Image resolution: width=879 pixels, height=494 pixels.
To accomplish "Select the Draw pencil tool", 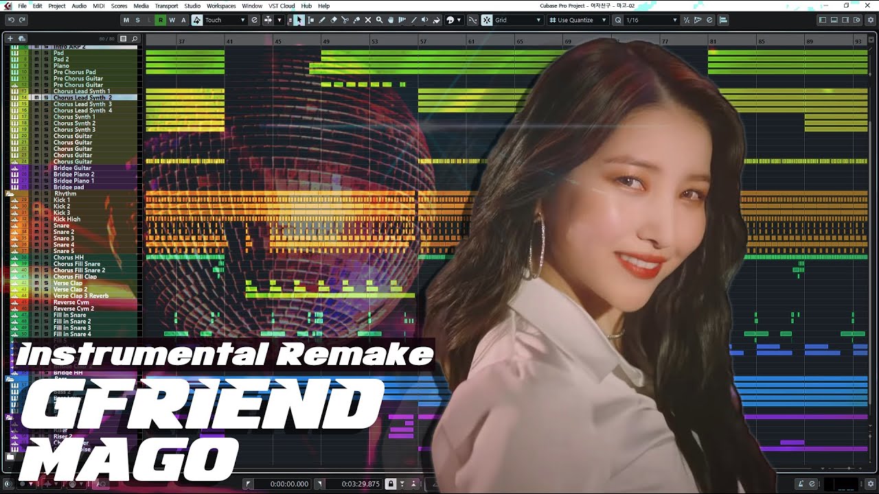I will pyautogui.click(x=322, y=20).
